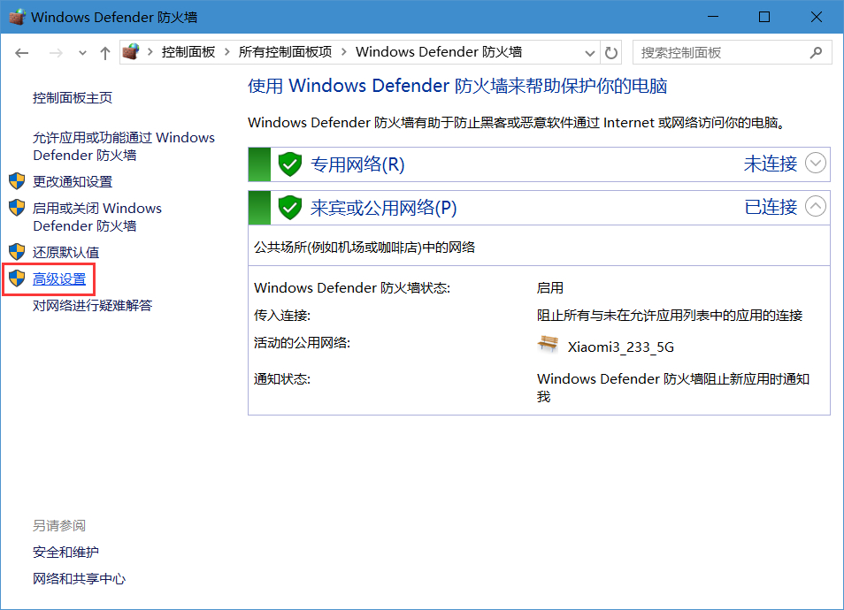Screen dimensions: 844x610
Task: Expand the 专用网络 section chevron
Action: pyautogui.click(x=815, y=163)
